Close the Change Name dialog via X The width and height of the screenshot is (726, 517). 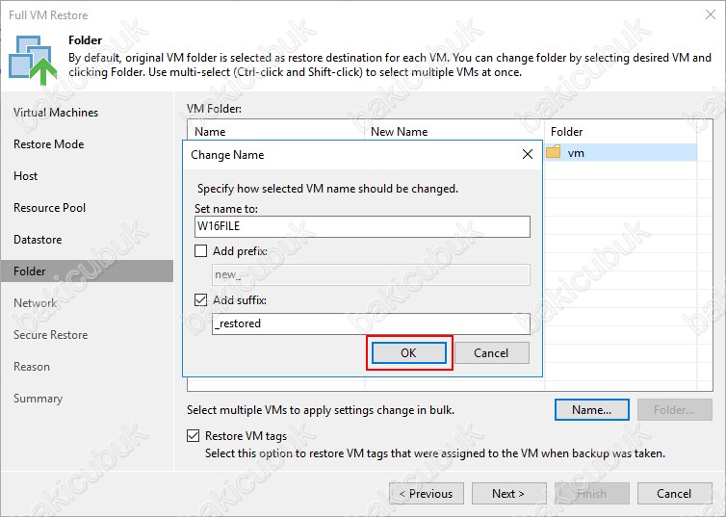coord(528,155)
